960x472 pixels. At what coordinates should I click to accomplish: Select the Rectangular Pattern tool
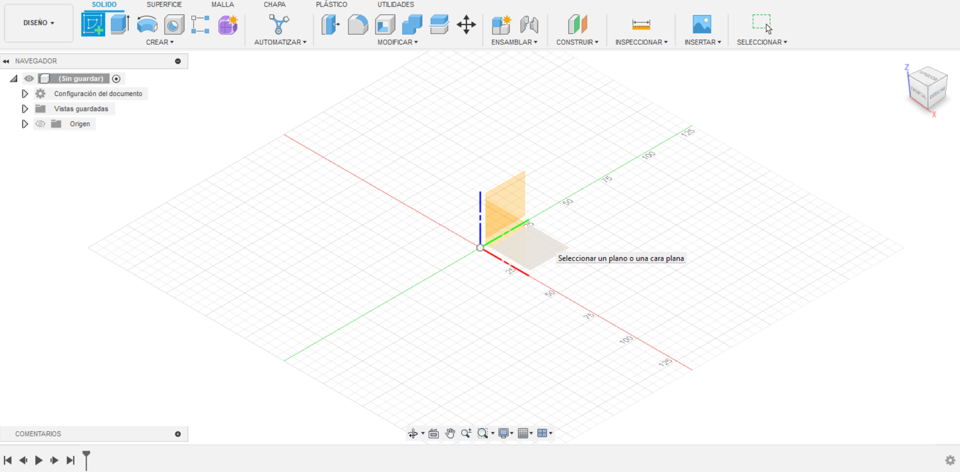200,24
